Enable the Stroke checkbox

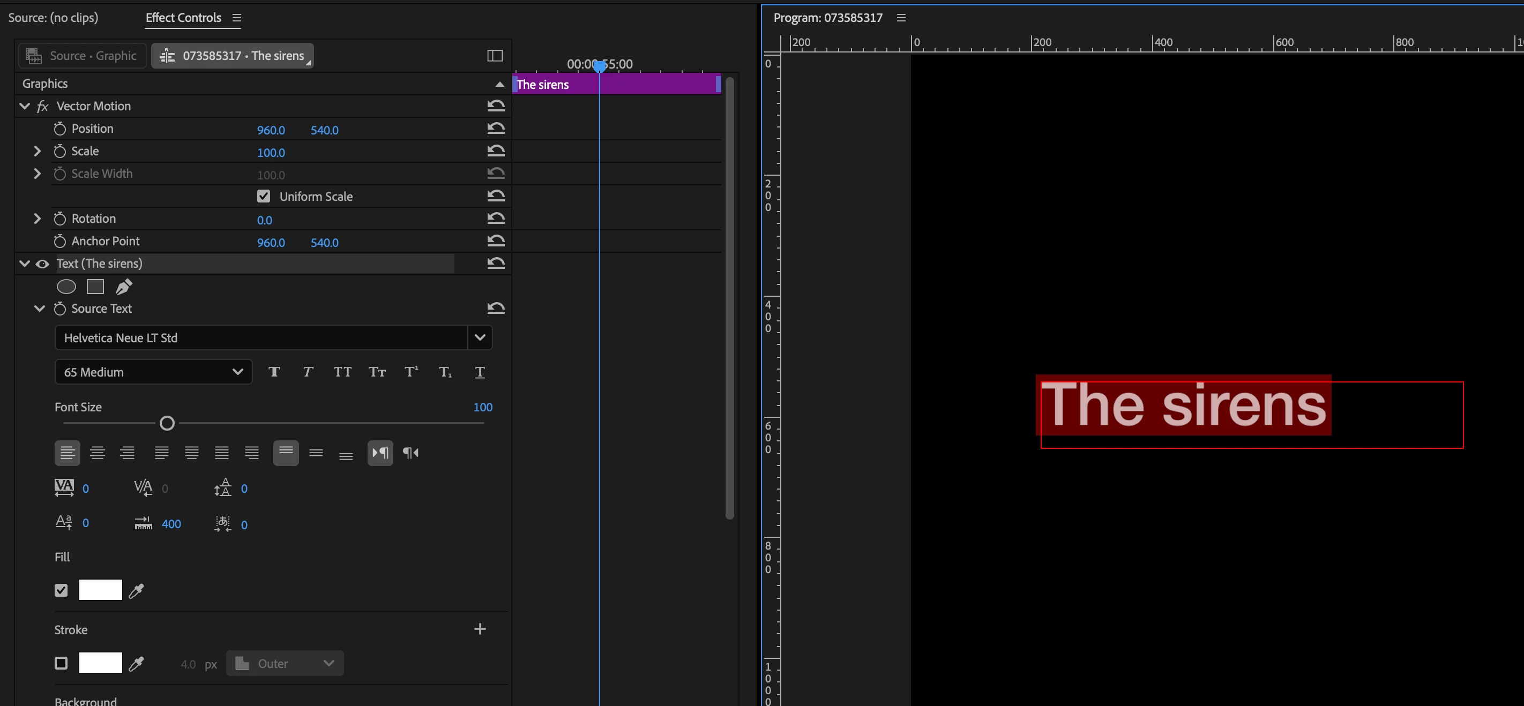61,663
